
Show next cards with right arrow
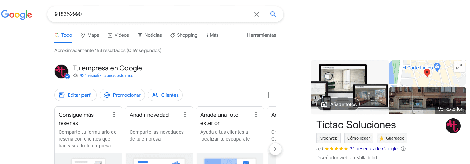275,149
